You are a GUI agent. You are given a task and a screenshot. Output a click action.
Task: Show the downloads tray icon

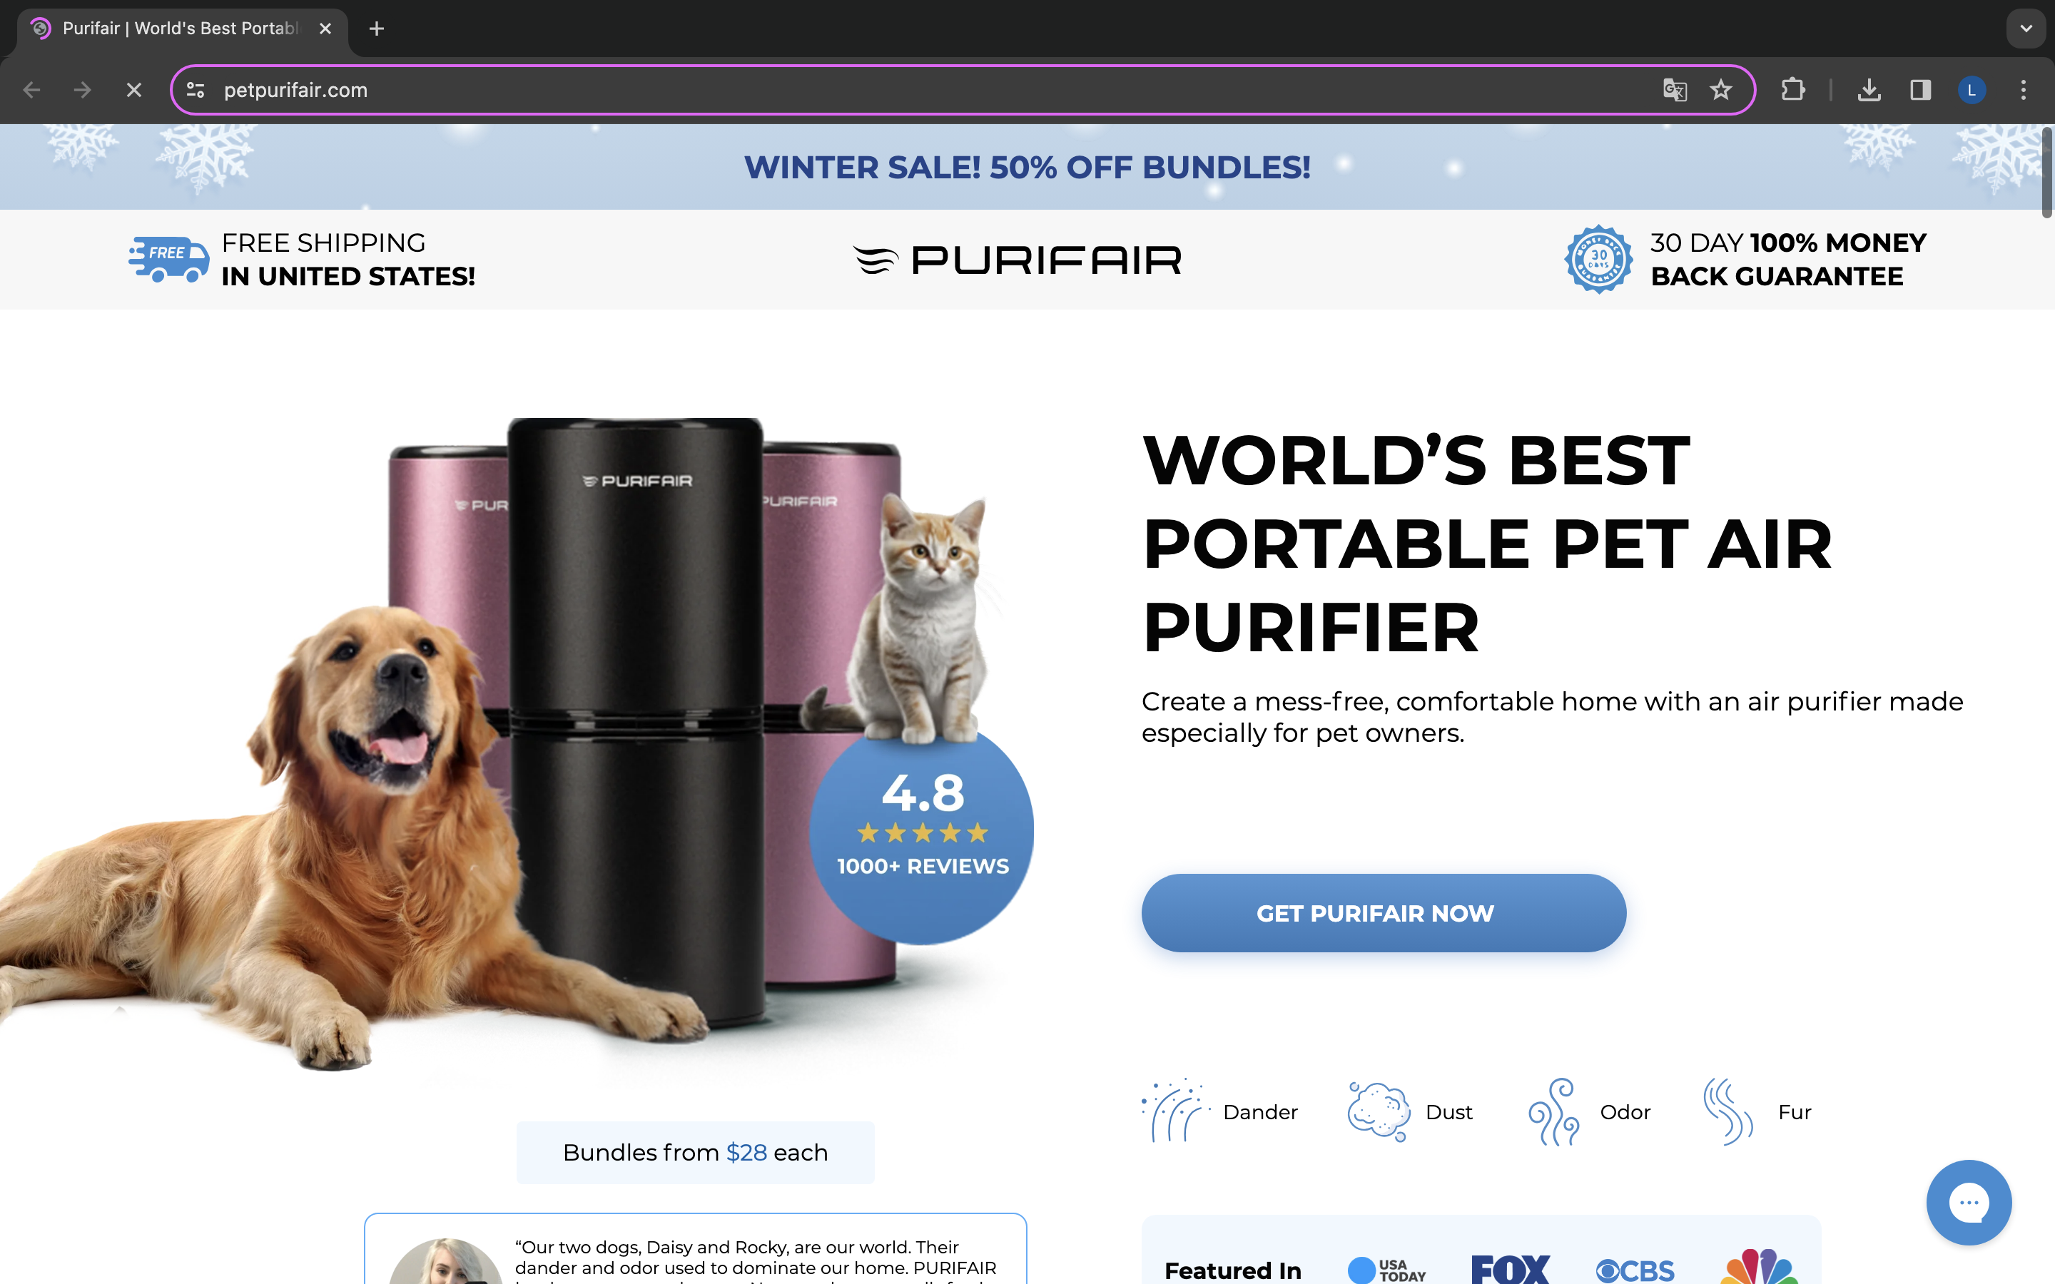click(x=1869, y=90)
